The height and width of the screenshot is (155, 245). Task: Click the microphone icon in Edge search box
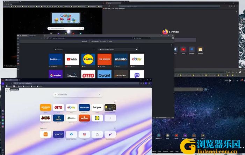click(x=197, y=90)
